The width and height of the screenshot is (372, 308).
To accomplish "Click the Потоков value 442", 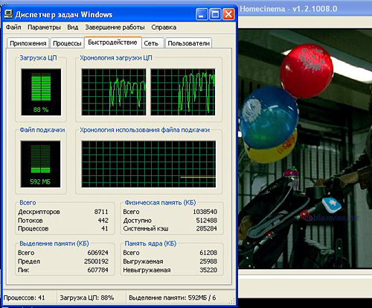I will 103,220.
